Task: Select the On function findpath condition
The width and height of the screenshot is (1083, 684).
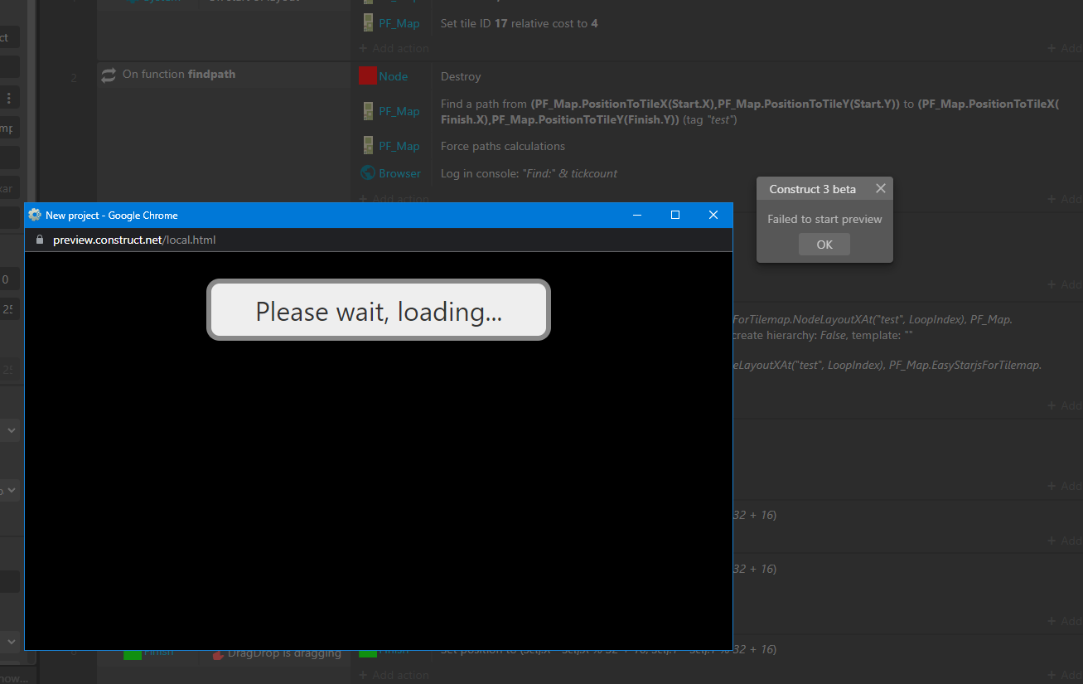Action: click(179, 75)
